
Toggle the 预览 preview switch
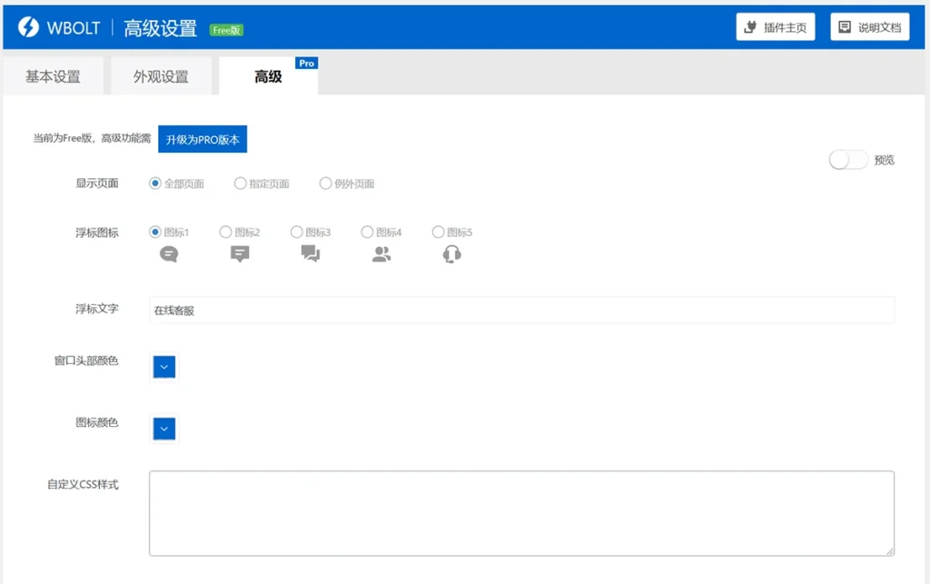847,160
